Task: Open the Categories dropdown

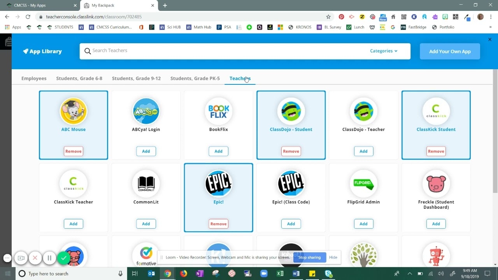Action: click(384, 51)
